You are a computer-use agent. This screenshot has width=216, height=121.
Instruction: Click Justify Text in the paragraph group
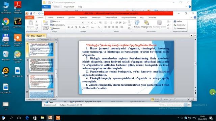(117, 27)
